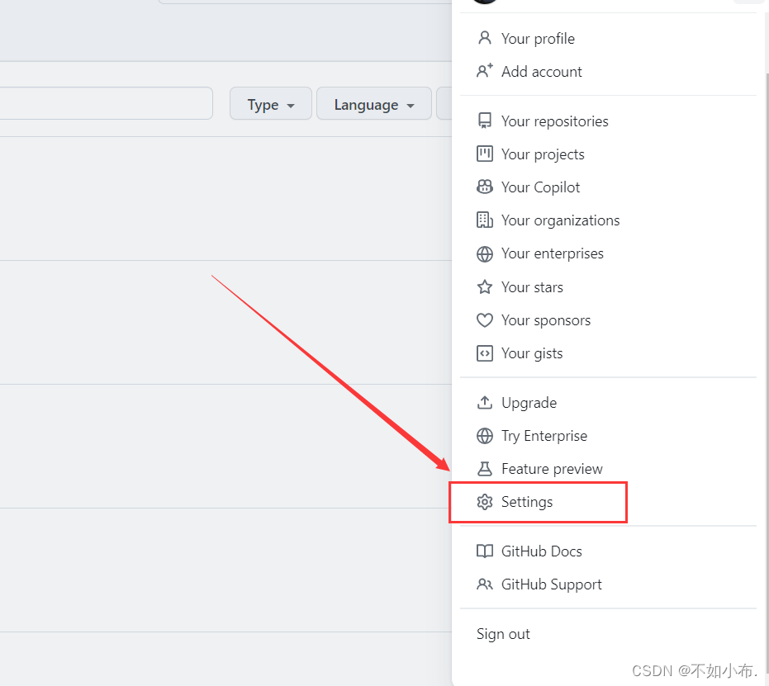Click the building icon for Your organizations
Viewport: 769px width, 686px height.
[485, 220]
